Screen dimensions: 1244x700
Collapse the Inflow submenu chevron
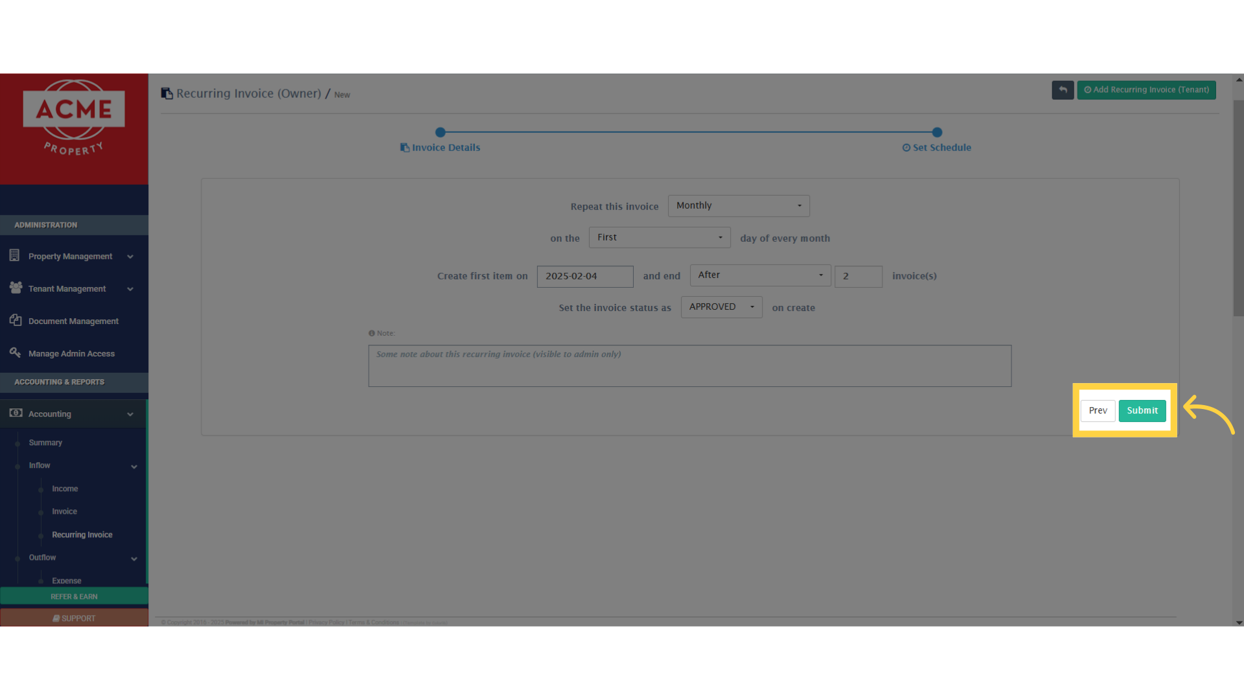click(134, 467)
